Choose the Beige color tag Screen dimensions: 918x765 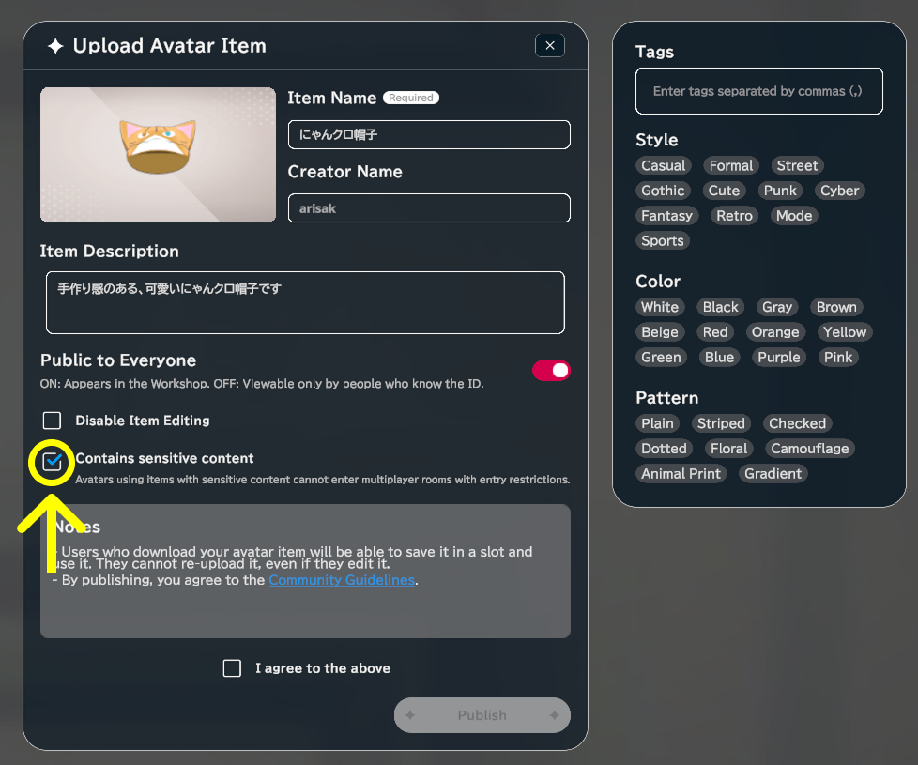click(x=660, y=332)
